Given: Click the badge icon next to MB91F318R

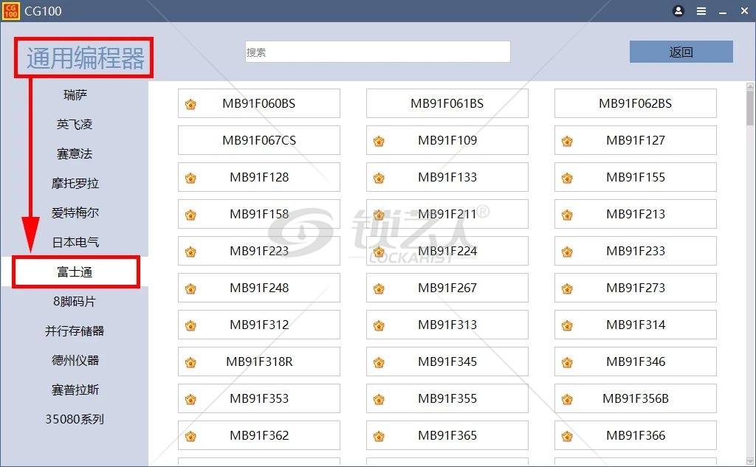Looking at the screenshot, I should [191, 362].
